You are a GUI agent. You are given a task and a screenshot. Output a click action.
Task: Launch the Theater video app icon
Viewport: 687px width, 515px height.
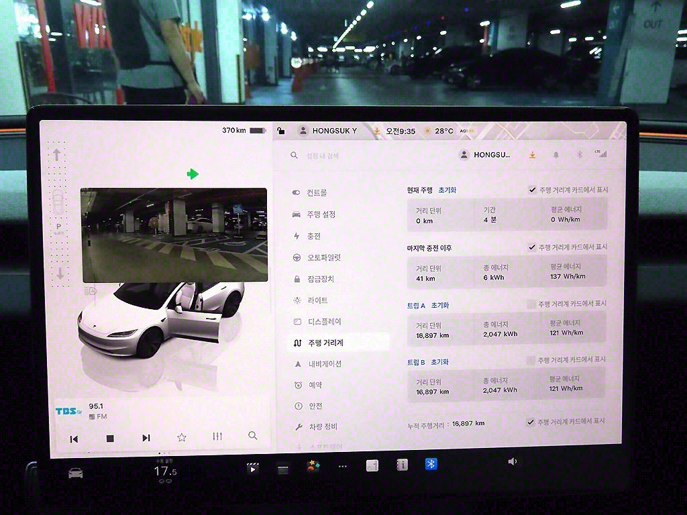pos(252,469)
